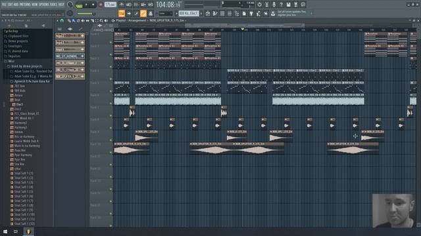Select the Delete tool in Playlist
421x236 pixels.
[x=78, y=20]
